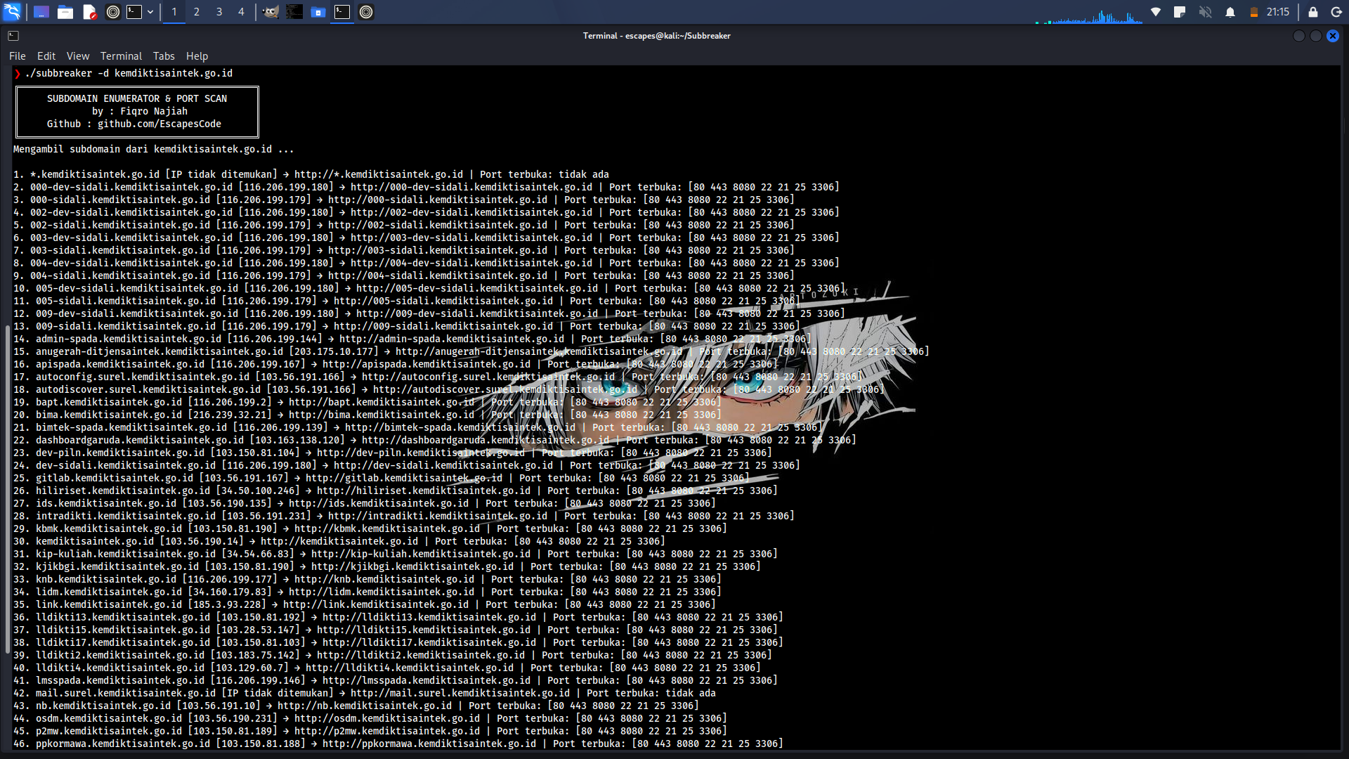Open the notifications bell icon
The height and width of the screenshot is (759, 1349).
[x=1230, y=12]
